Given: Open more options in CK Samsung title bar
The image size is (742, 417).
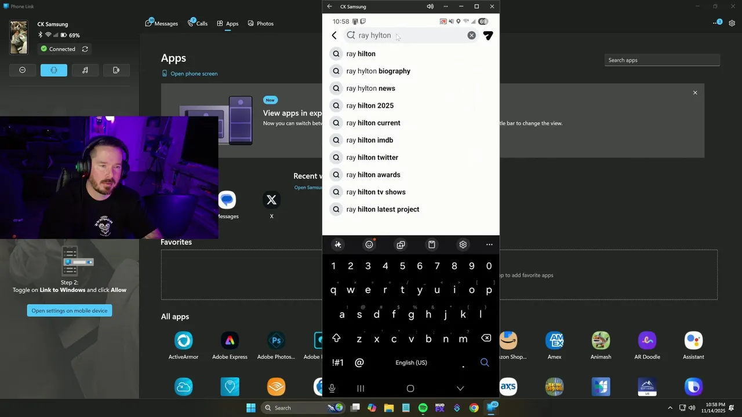Looking at the screenshot, I should (x=446, y=6).
